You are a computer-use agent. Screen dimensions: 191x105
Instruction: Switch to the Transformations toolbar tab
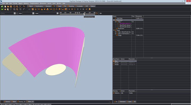pos(39,6)
